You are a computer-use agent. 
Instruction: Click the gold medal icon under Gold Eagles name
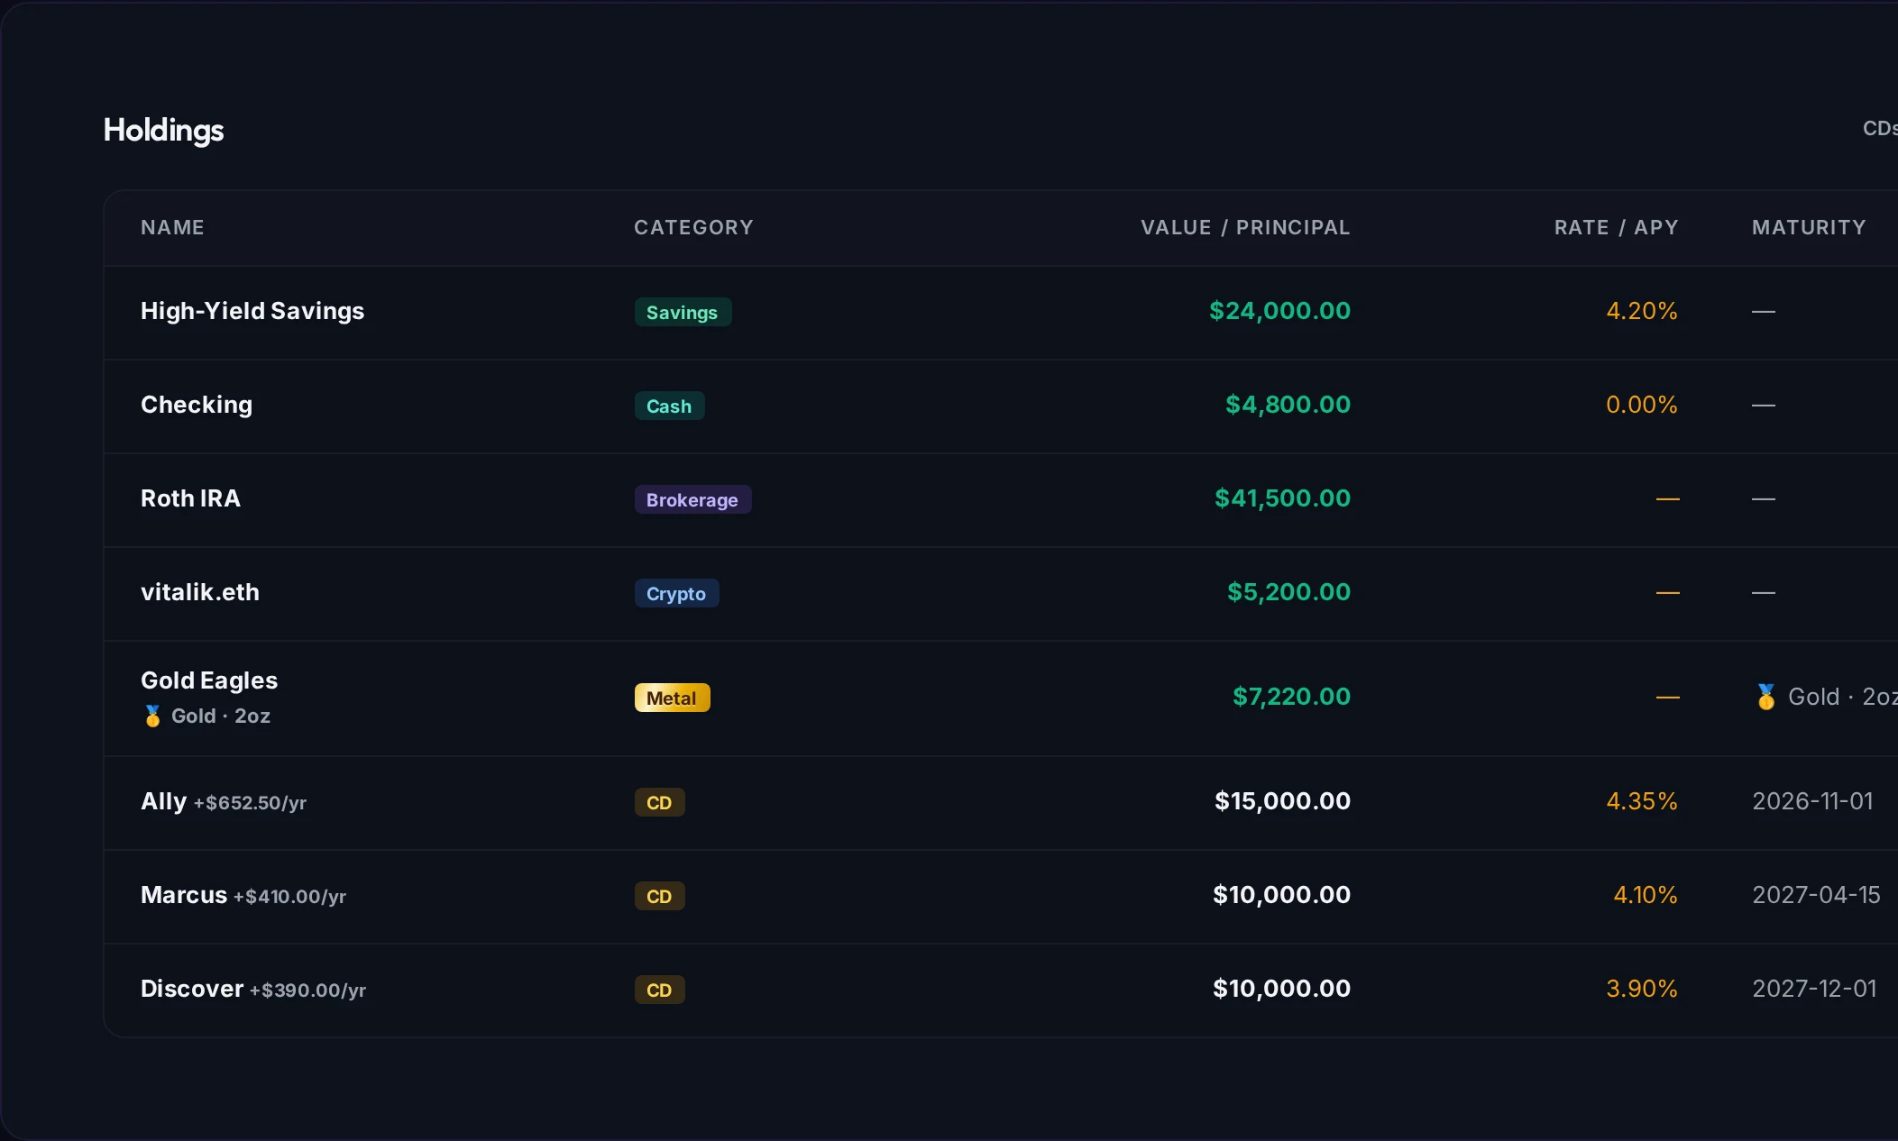[152, 716]
